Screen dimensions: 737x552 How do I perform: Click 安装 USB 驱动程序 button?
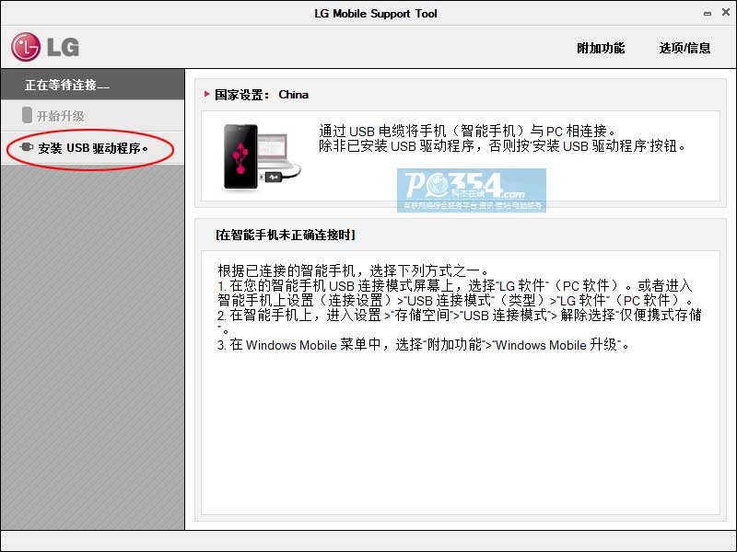93,148
